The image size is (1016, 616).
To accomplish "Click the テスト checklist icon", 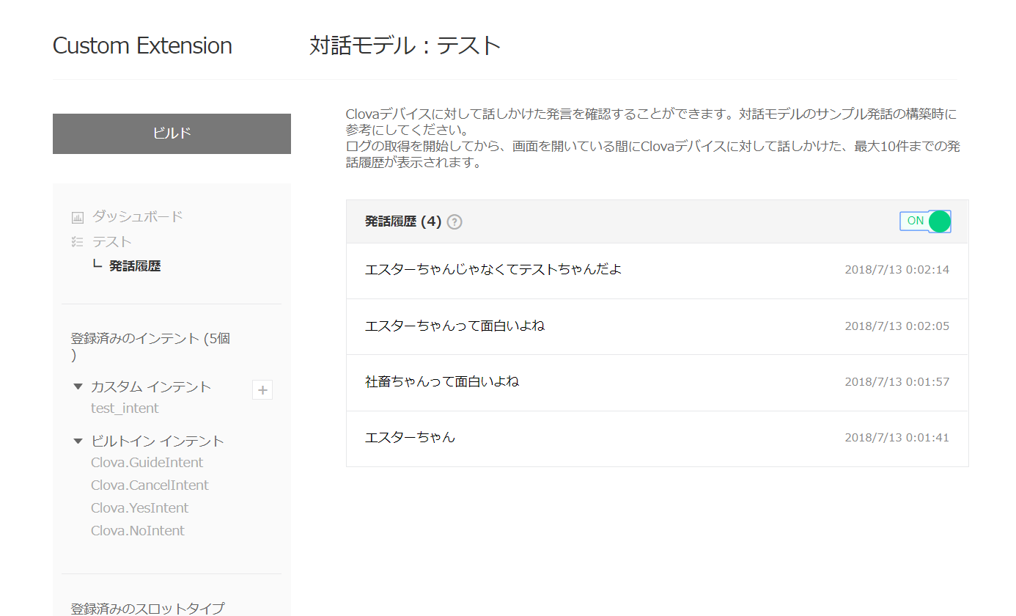I will coord(77,241).
